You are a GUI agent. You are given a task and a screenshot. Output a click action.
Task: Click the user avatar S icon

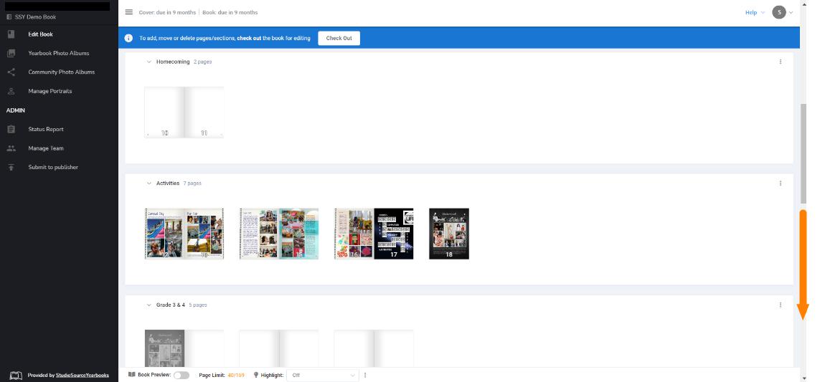point(778,13)
